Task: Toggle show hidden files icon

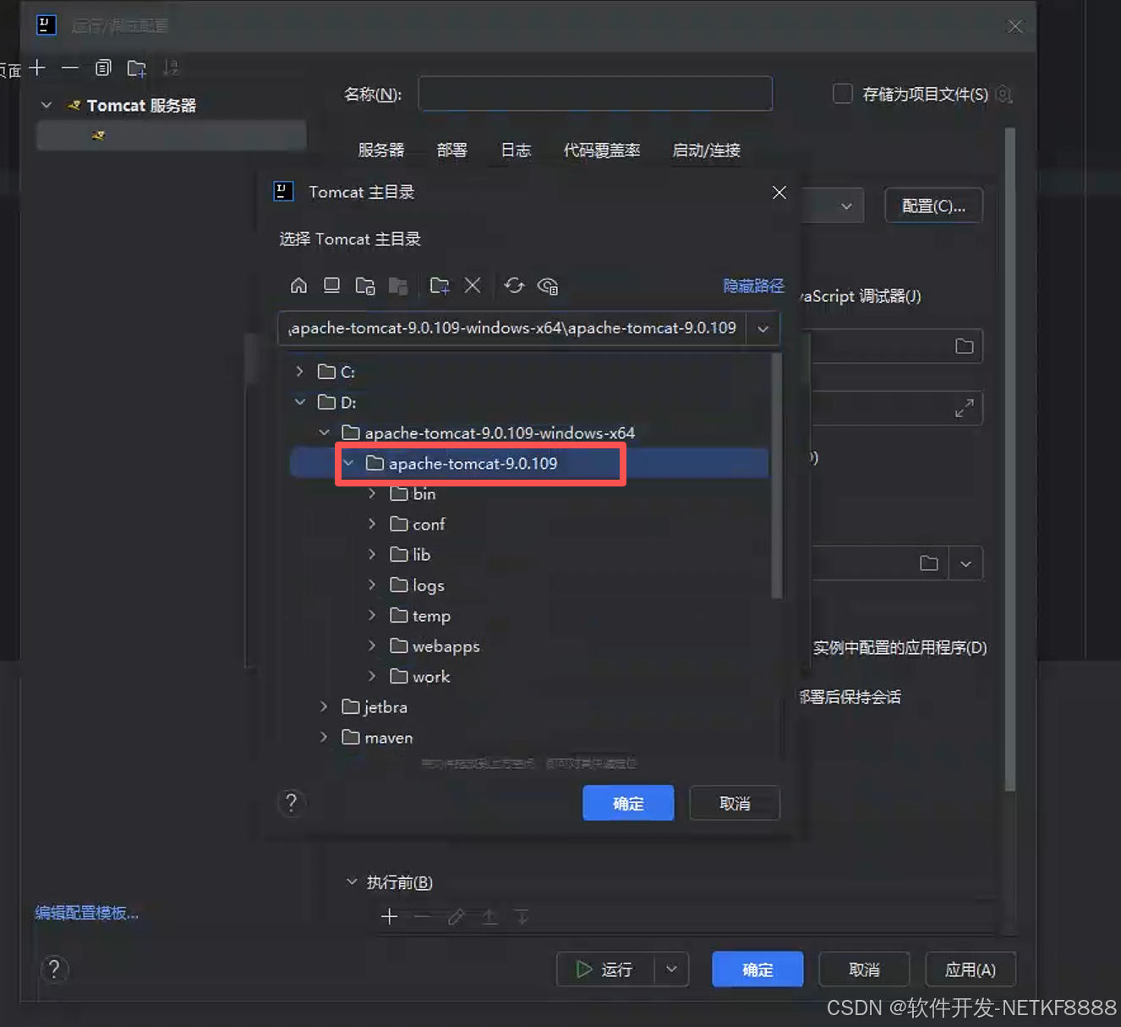Action: click(x=548, y=285)
